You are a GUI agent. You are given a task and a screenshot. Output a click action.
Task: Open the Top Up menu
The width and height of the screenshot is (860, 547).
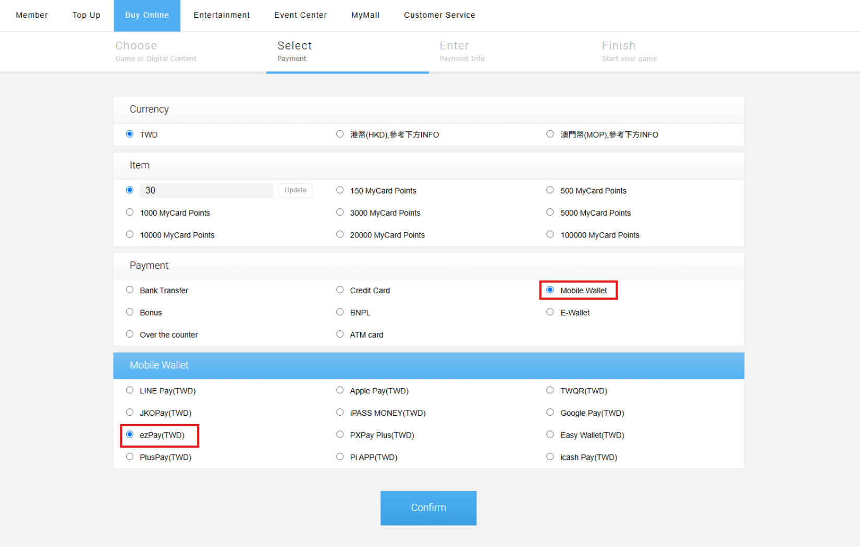pos(87,15)
